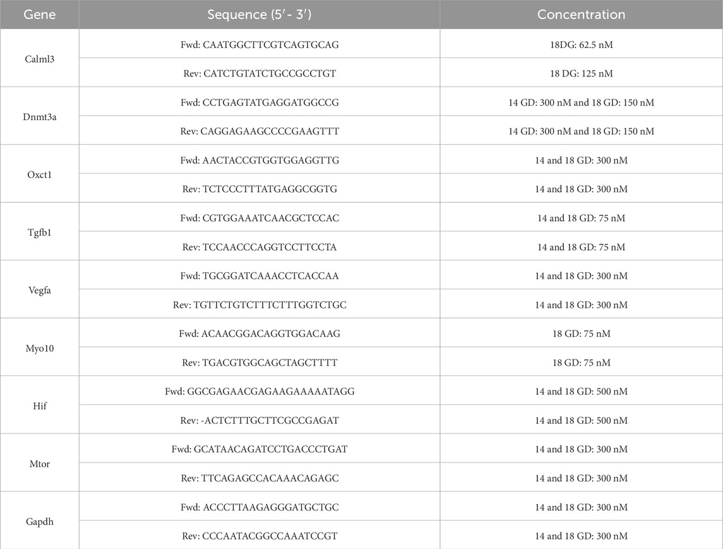
Task: Select the Tgfb1 gene cell
Action: [39, 232]
